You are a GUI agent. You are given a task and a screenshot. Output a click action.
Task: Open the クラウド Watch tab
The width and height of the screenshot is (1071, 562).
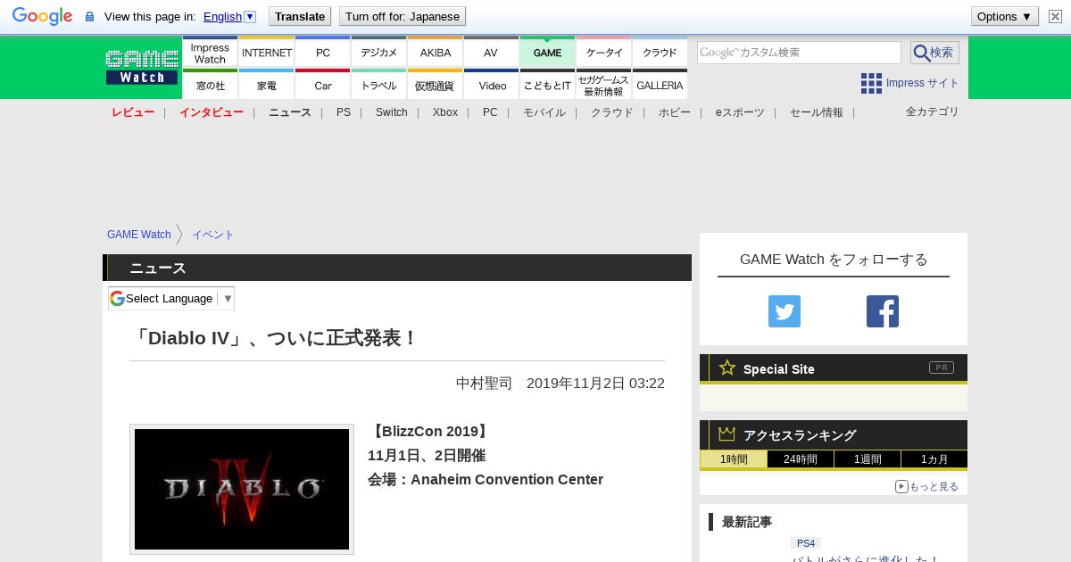[x=660, y=53]
